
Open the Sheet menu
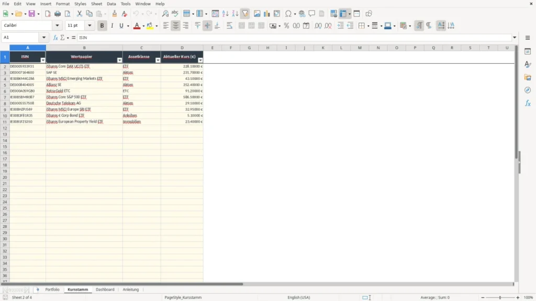[x=96, y=4]
